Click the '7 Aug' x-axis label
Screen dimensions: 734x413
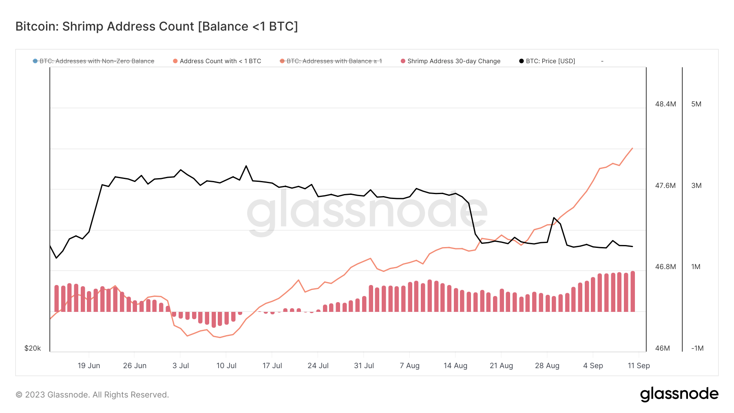pos(409,366)
